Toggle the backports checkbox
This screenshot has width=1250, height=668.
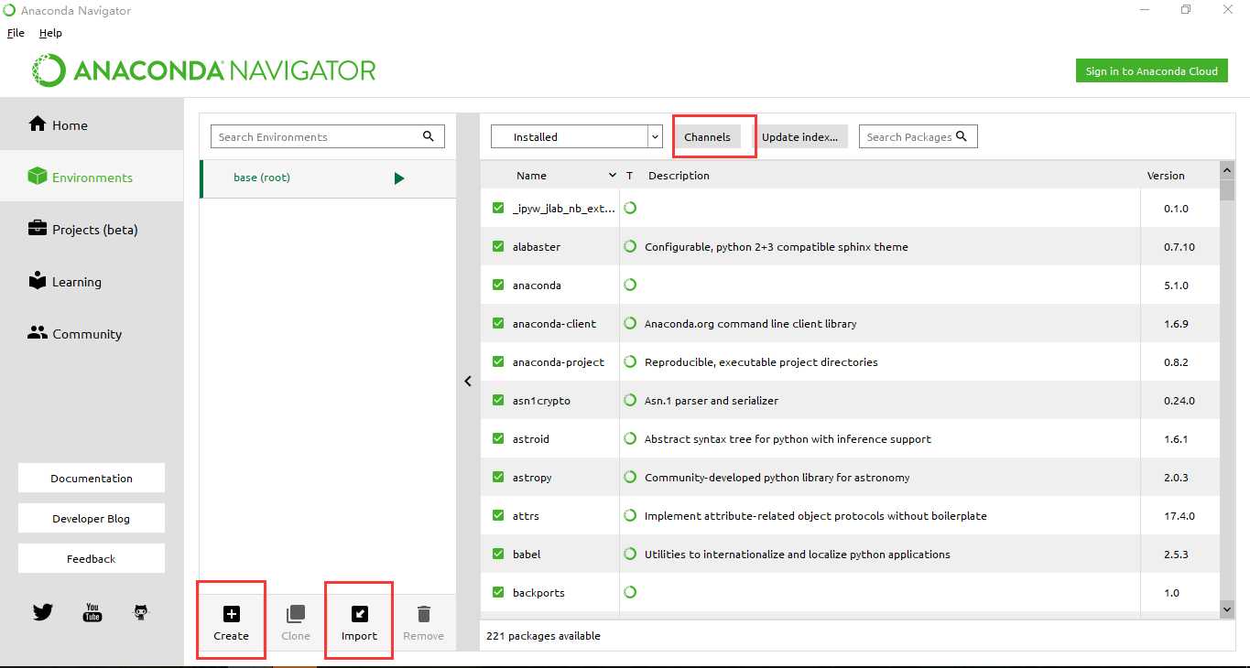pos(498,592)
